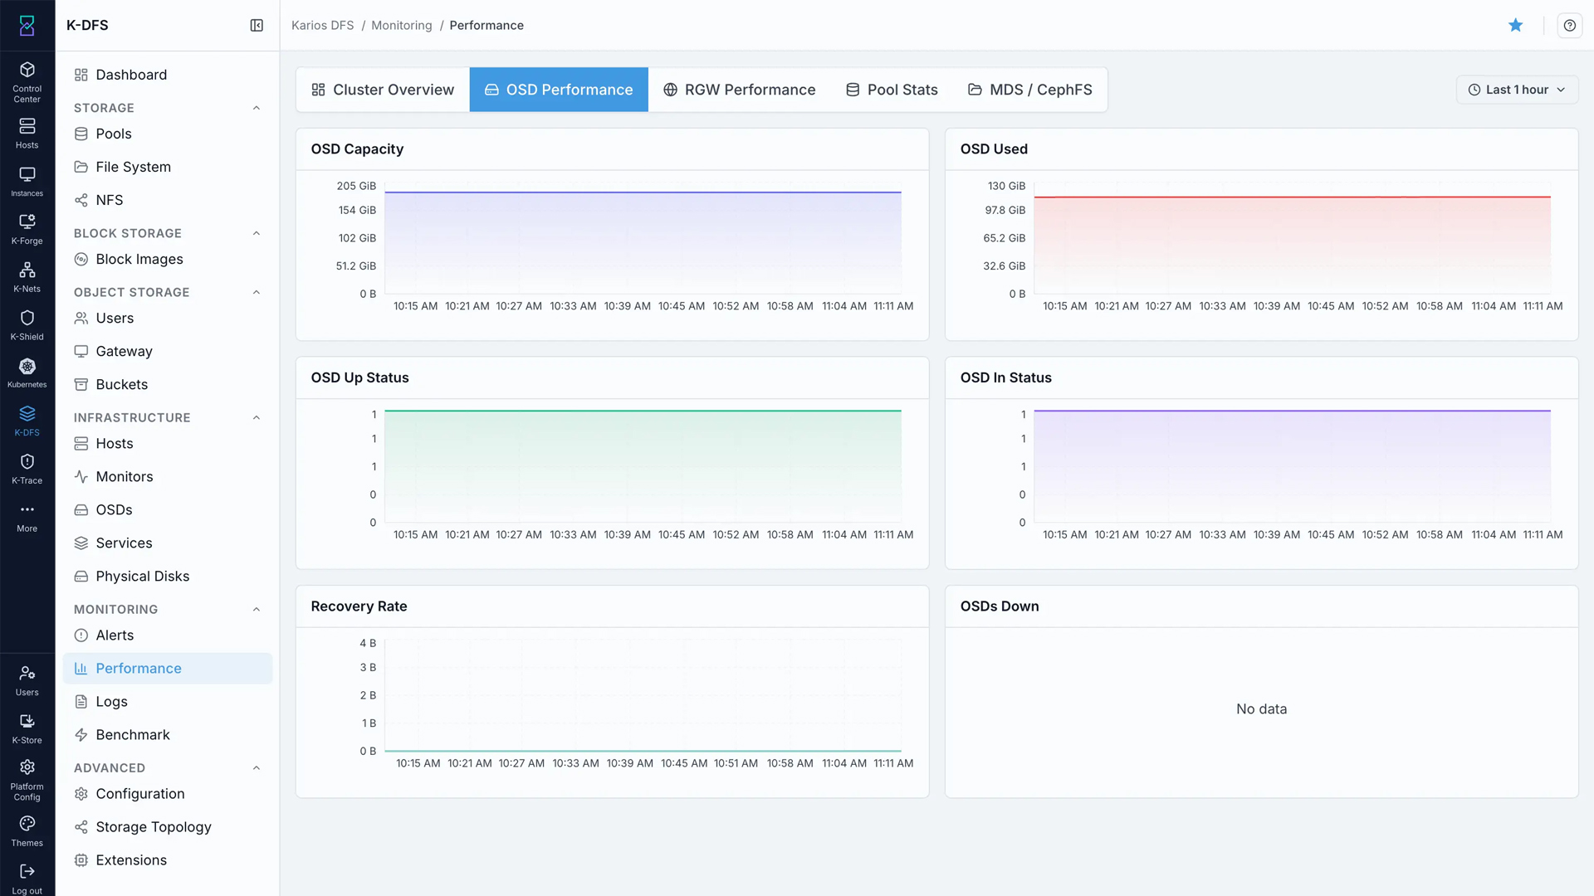Collapse the INFRASTRUCTURE section
This screenshot has width=1594, height=896.
(x=257, y=417)
